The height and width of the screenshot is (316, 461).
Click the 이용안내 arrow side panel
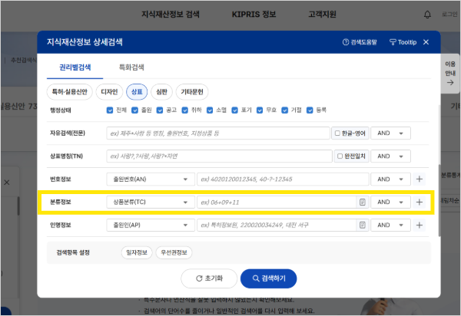(450, 74)
